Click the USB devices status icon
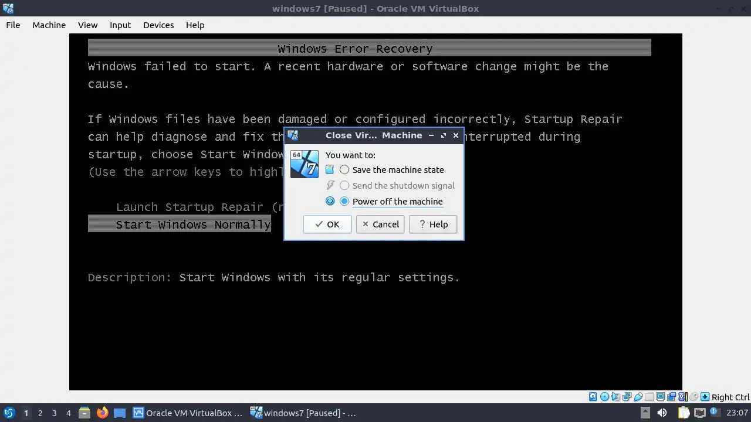The height and width of the screenshot is (422, 751). (638, 397)
